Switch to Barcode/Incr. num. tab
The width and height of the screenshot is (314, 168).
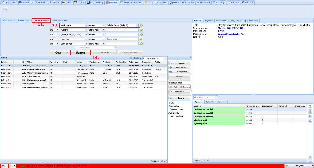[60, 21]
